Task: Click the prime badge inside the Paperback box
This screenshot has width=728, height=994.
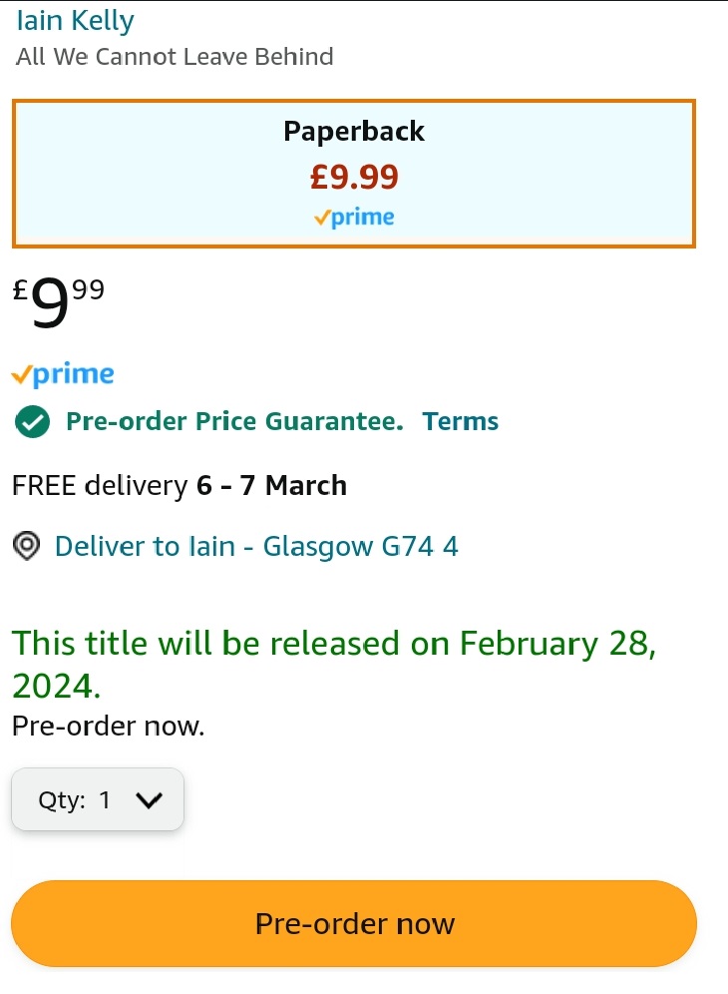Action: [354, 218]
